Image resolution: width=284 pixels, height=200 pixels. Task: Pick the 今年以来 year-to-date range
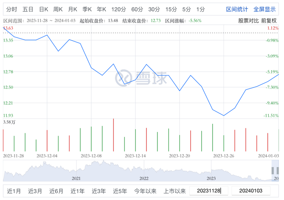pos(145,191)
